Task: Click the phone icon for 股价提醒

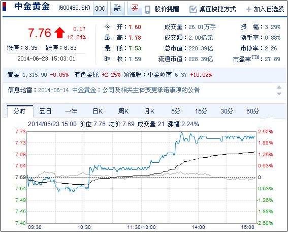Action: 147,9
